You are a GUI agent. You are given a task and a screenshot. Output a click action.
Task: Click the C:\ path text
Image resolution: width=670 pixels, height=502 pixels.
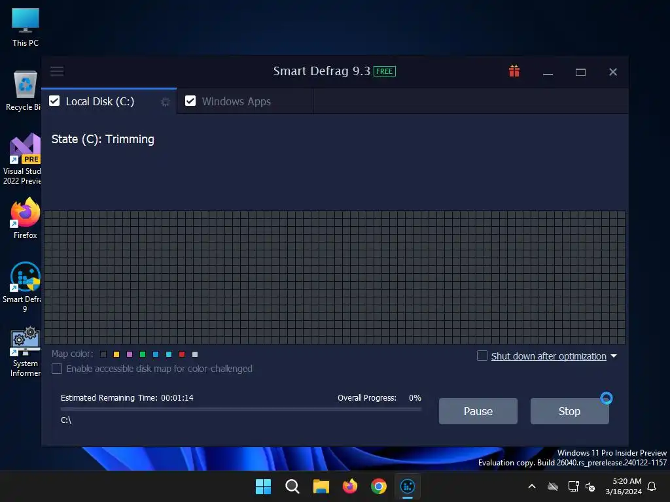tap(66, 420)
